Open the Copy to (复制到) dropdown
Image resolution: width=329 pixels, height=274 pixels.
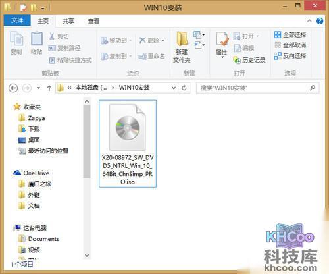tap(116, 56)
